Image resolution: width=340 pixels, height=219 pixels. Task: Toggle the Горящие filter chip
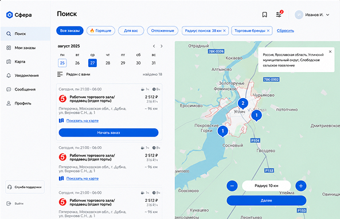click(101, 30)
